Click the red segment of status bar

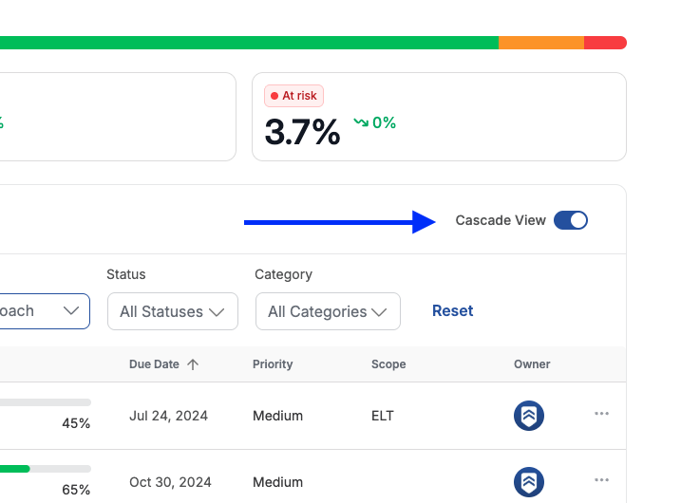click(x=605, y=43)
